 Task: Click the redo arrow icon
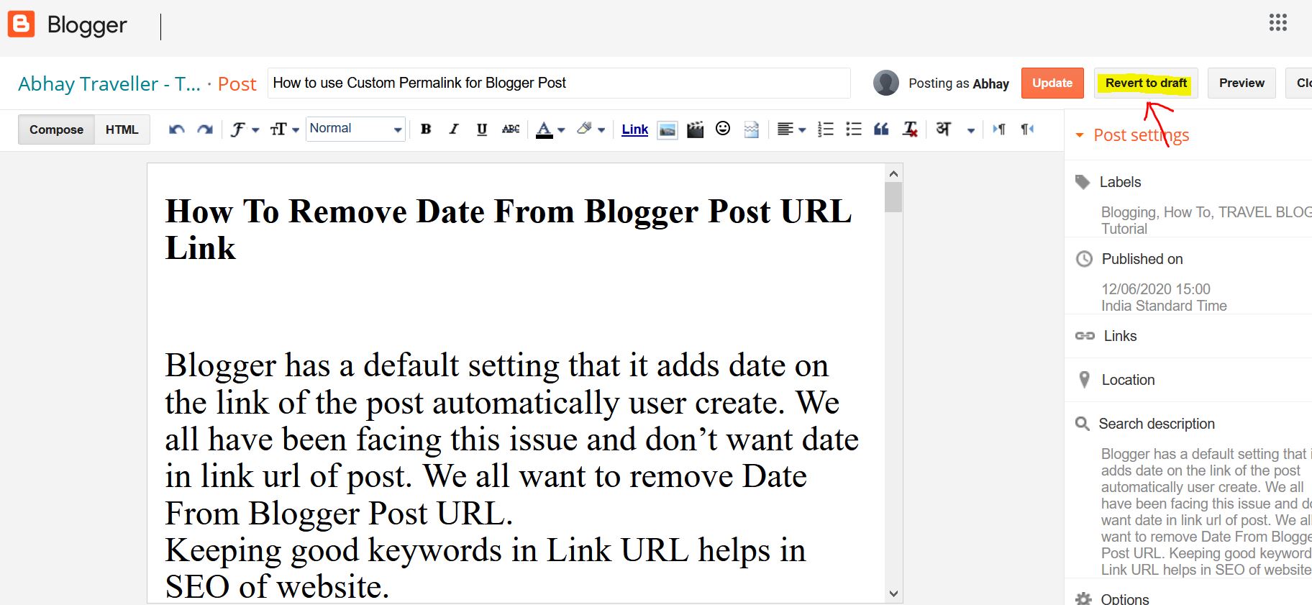pos(205,129)
